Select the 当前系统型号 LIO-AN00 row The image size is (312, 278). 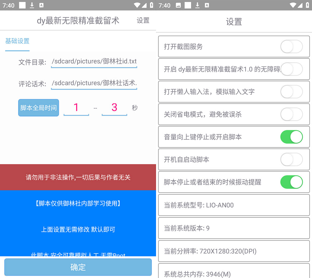[234, 205]
